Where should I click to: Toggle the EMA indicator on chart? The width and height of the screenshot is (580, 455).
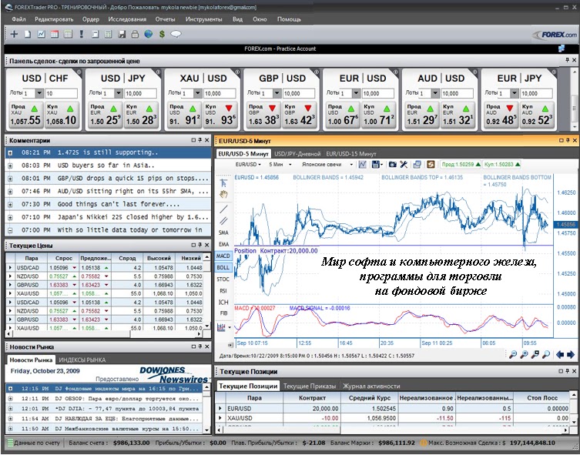[x=223, y=244]
